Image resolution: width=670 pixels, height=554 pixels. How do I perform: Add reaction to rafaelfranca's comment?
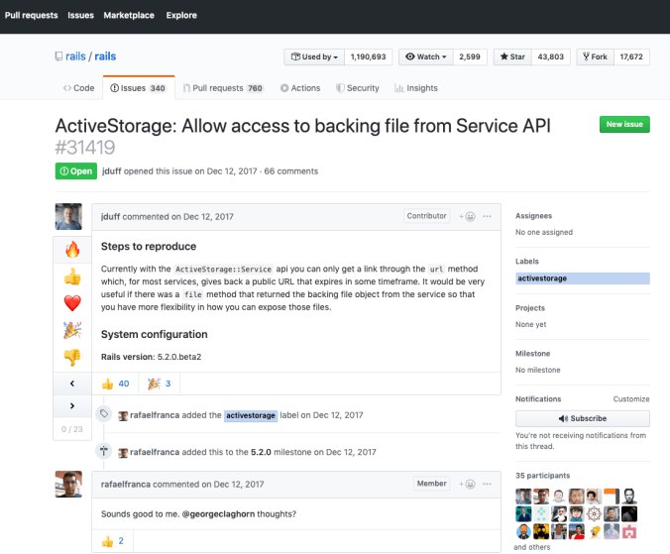[x=466, y=484]
